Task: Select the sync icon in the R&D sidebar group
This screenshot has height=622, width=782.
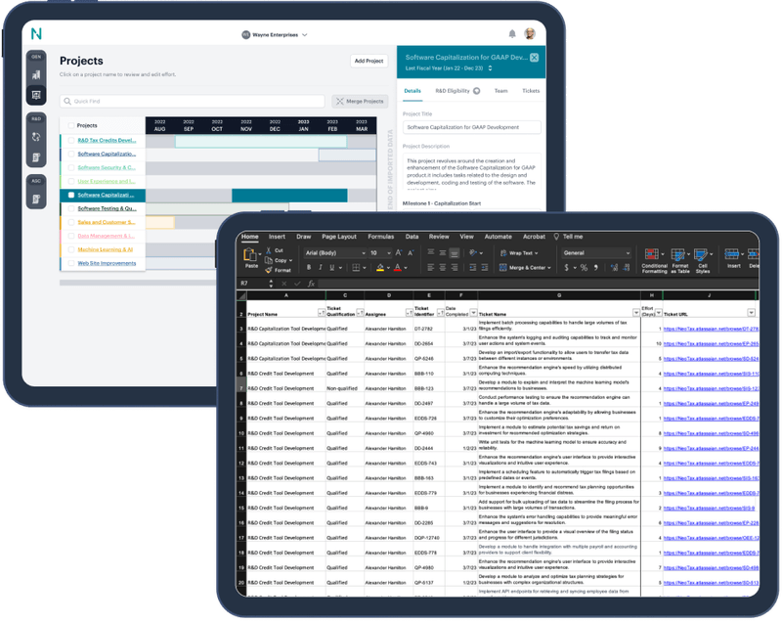Action: coord(35,137)
